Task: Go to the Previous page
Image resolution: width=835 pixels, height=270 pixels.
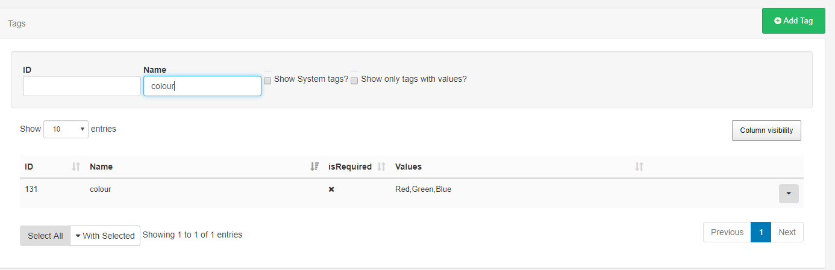Action: tap(727, 232)
